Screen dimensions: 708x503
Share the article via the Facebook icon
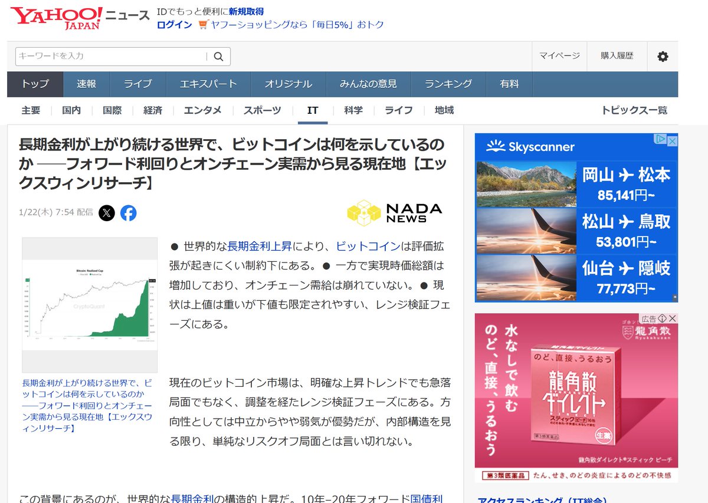129,213
